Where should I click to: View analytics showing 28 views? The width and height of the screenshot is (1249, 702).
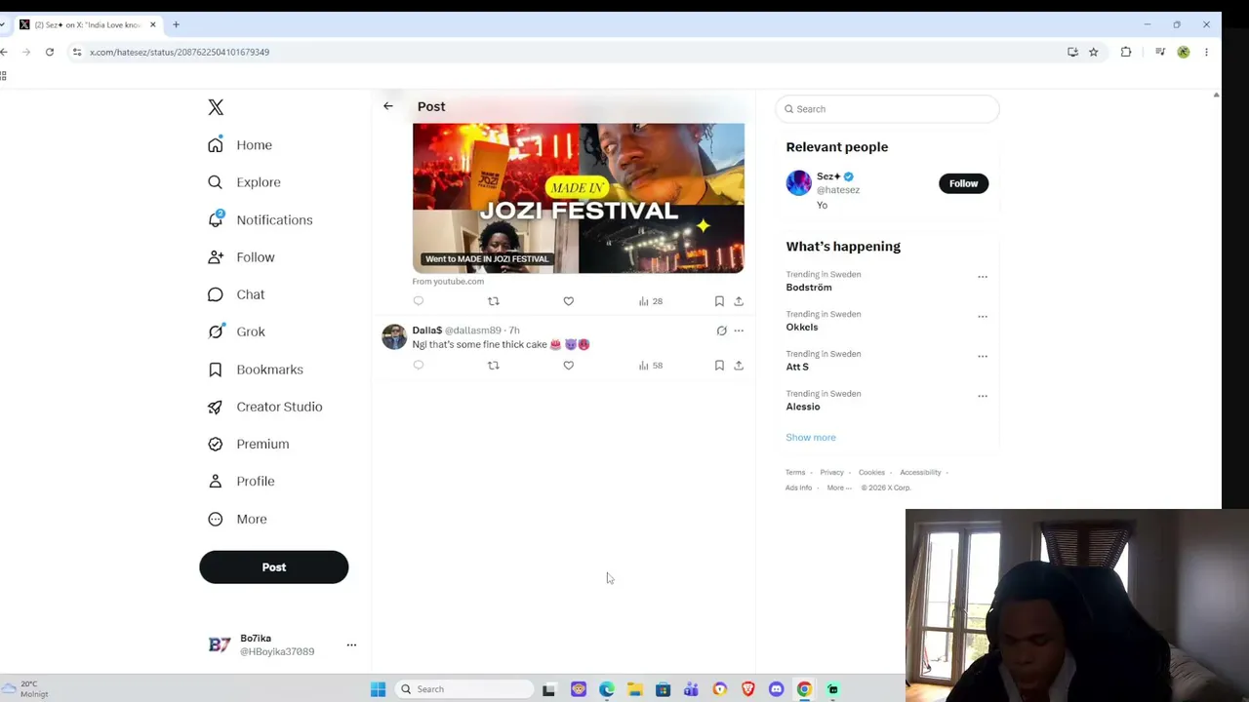click(x=651, y=301)
